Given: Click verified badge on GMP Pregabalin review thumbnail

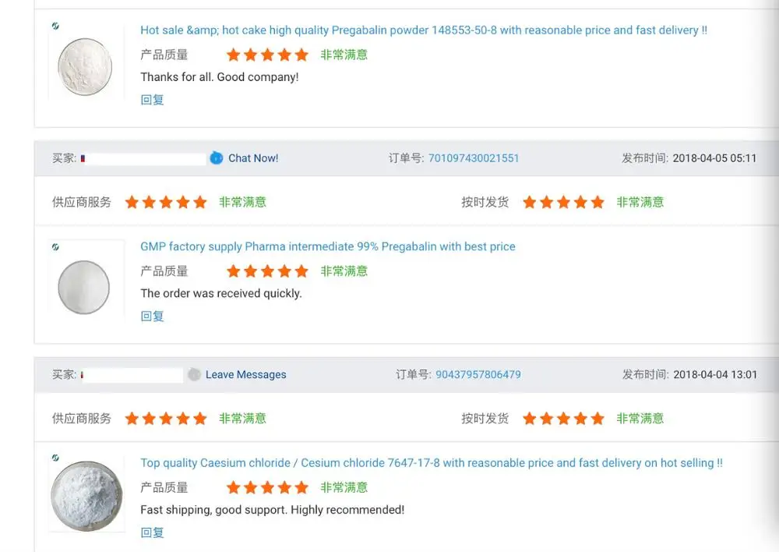Looking at the screenshot, I should (x=55, y=246).
